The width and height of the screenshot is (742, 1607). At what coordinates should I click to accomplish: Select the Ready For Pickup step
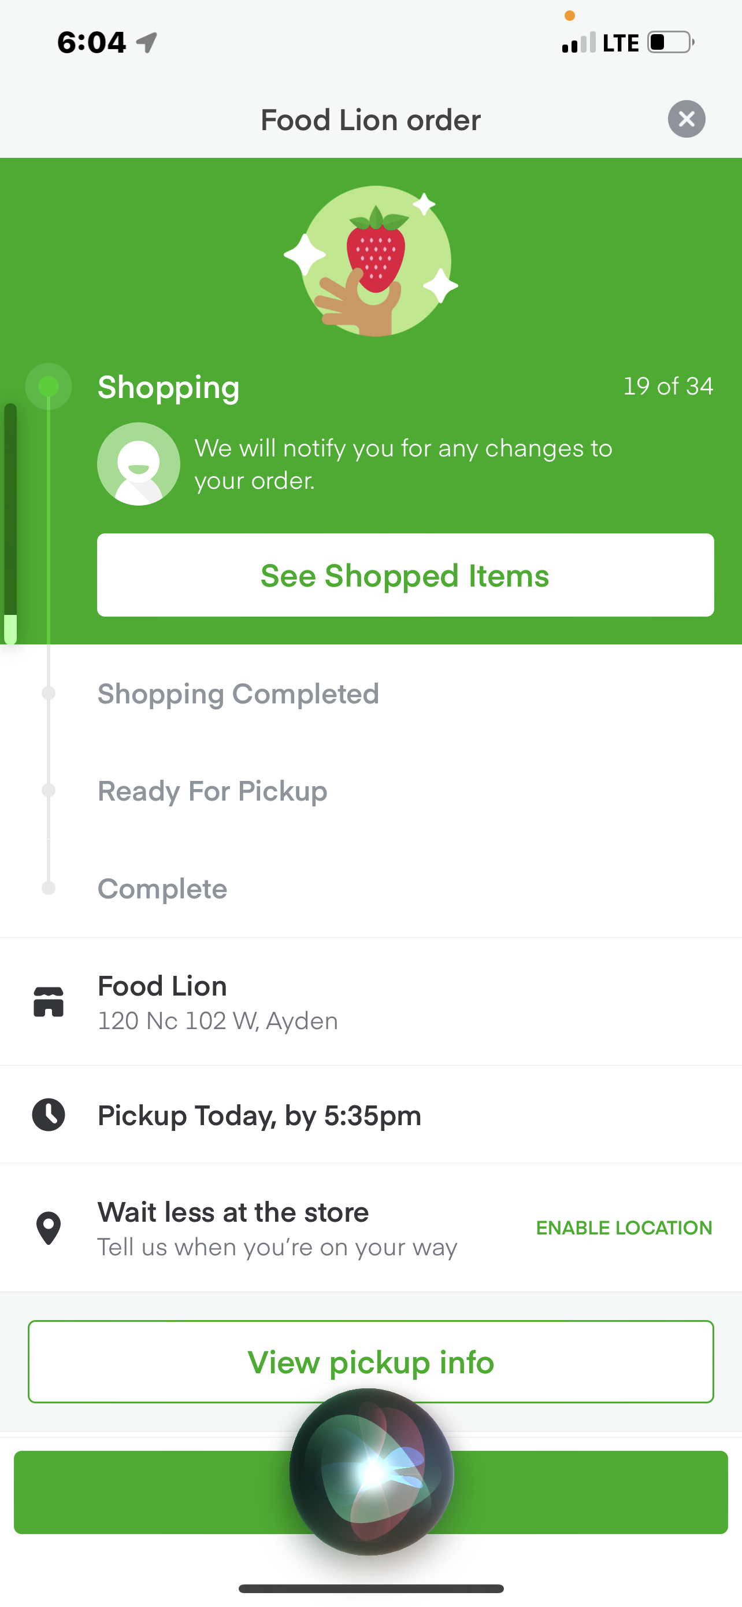click(x=213, y=791)
